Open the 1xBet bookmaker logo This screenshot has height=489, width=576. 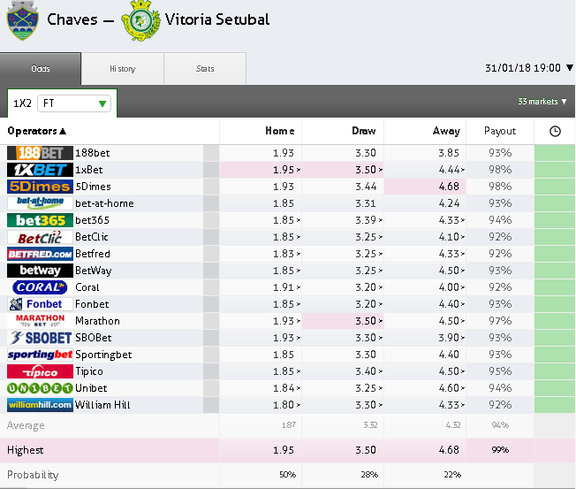click(x=39, y=170)
